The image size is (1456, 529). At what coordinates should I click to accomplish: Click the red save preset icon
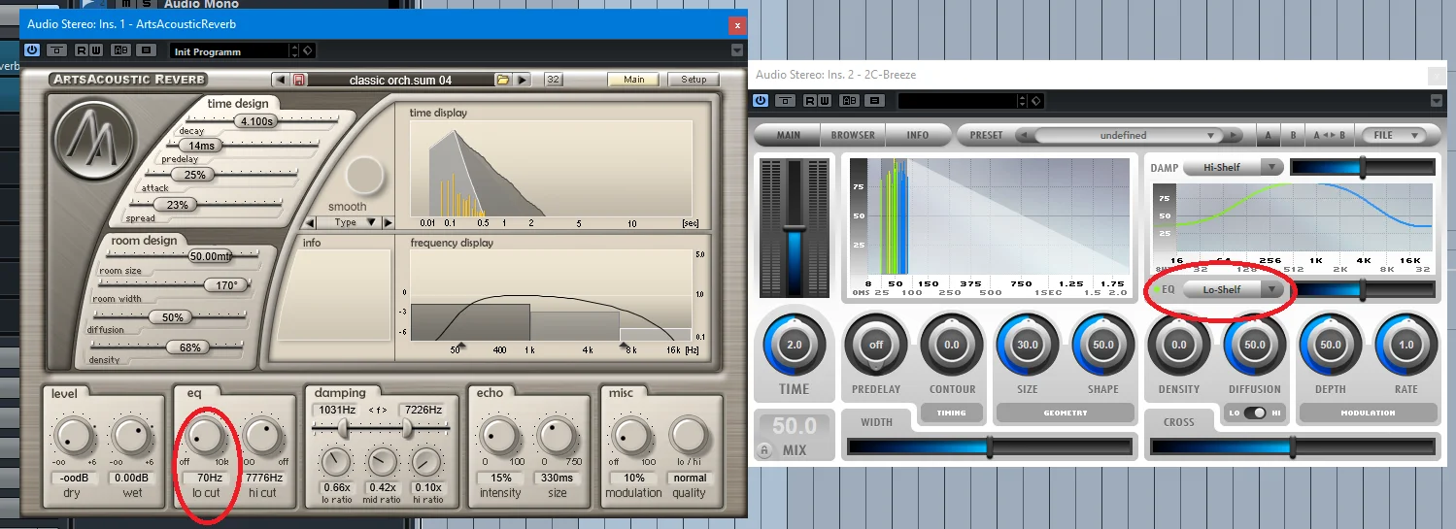coord(299,80)
